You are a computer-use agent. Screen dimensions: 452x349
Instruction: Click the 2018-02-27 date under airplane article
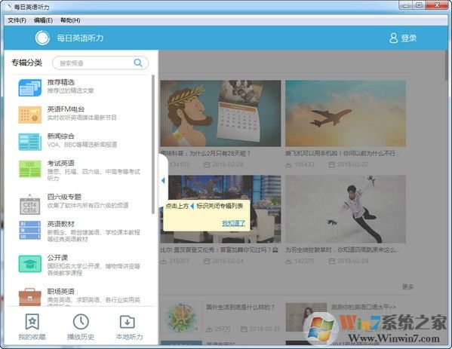[x=353, y=165]
